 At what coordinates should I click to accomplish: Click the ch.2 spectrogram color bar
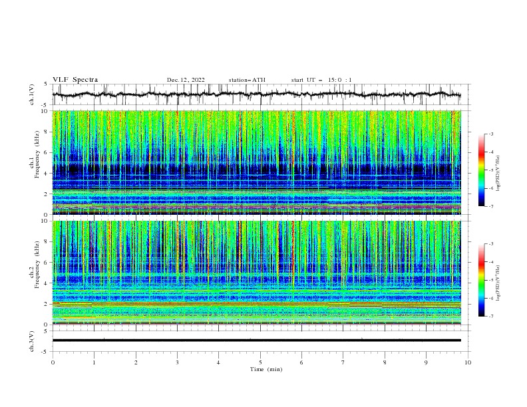[x=481, y=280]
